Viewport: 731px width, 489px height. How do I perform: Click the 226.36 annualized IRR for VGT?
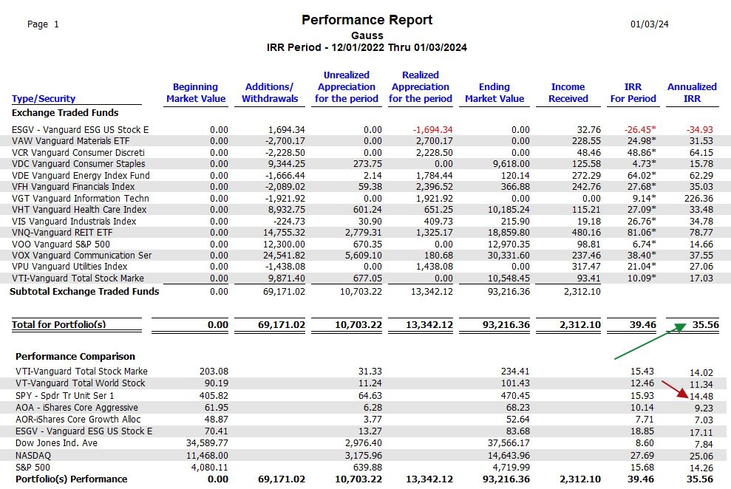(x=698, y=198)
